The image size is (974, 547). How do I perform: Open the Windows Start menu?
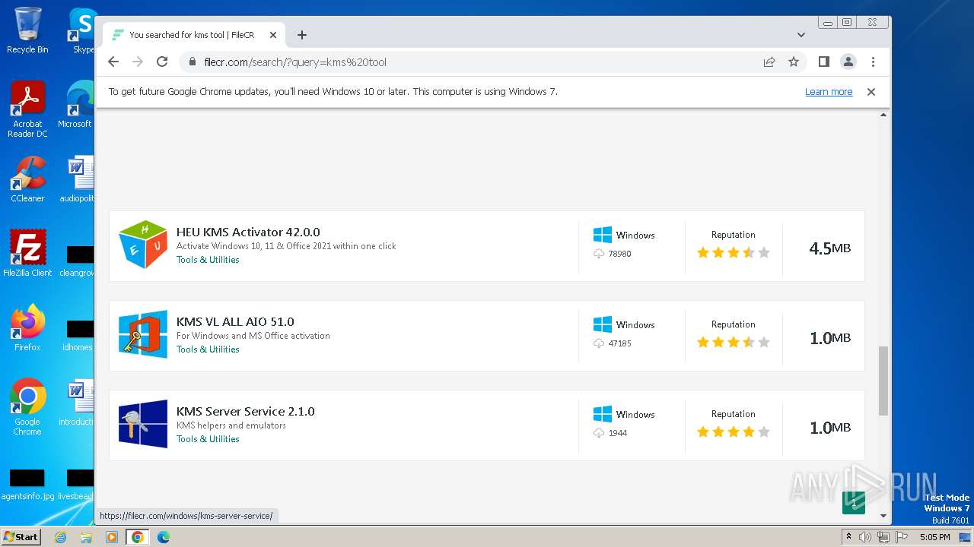pos(21,537)
